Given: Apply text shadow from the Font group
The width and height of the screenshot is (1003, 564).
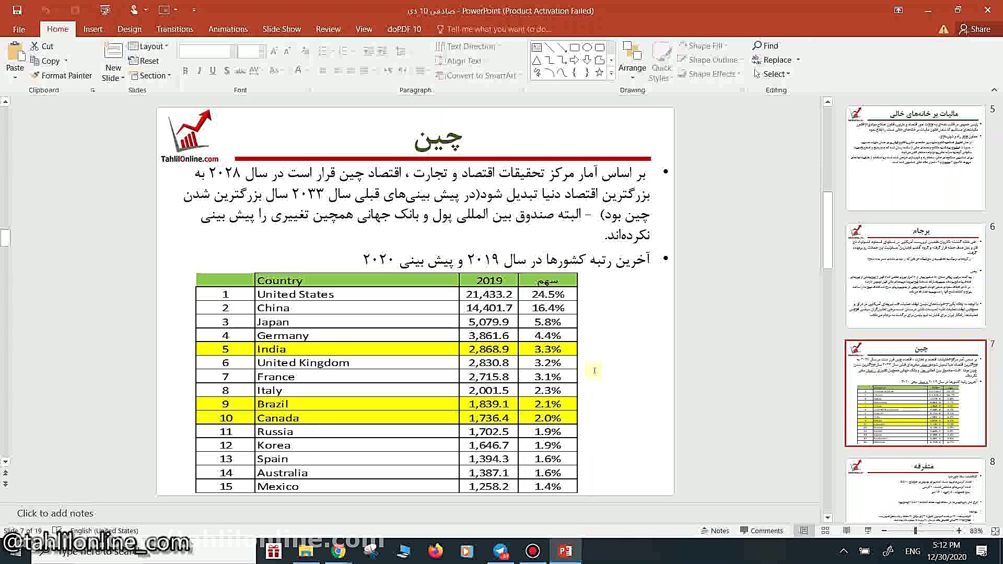Looking at the screenshot, I should [227, 70].
